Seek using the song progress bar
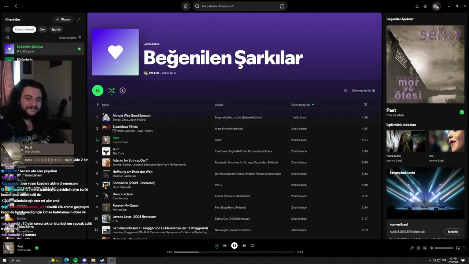Screen dimensions: 469x264 [x=234, y=252]
